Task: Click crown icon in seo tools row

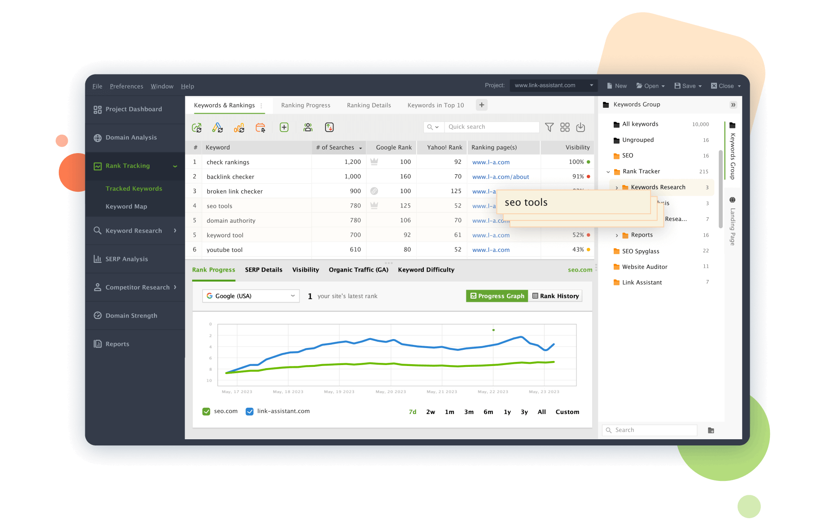Action: pos(374,206)
